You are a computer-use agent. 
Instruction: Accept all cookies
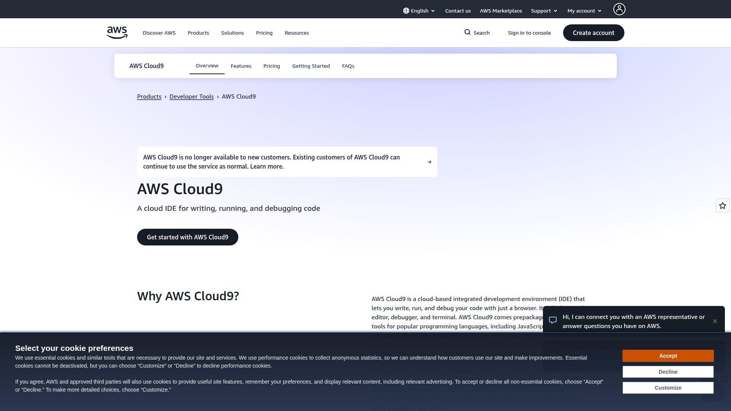(668, 355)
